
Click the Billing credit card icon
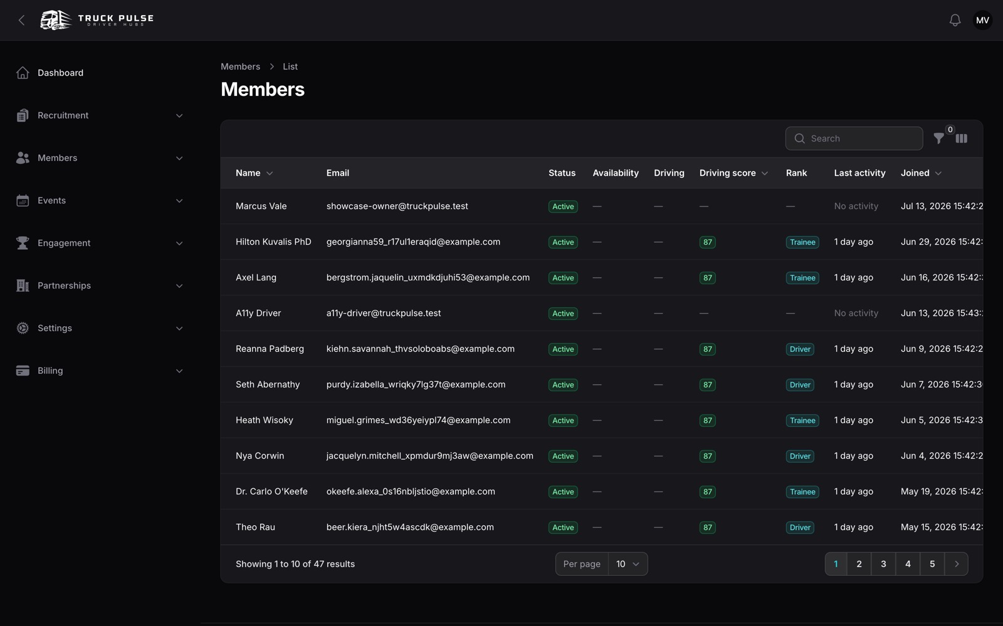tap(23, 371)
